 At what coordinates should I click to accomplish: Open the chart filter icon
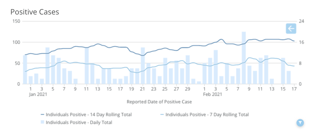(x=300, y=123)
